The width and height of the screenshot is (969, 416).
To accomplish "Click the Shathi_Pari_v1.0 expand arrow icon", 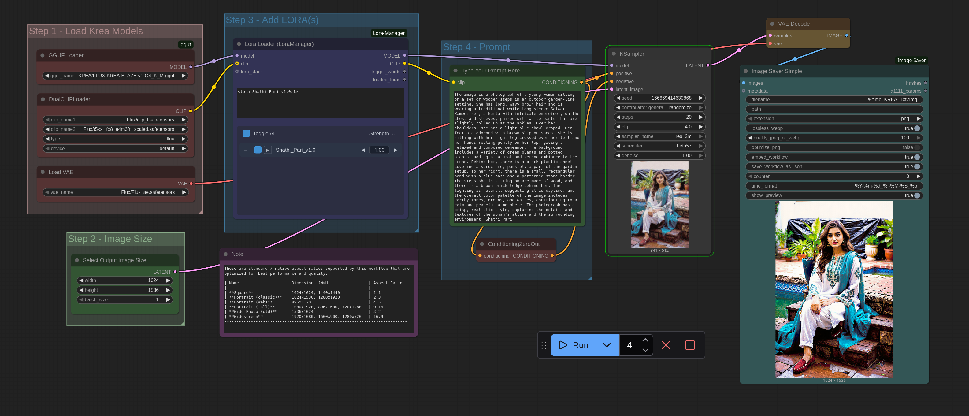I will [x=267, y=150].
